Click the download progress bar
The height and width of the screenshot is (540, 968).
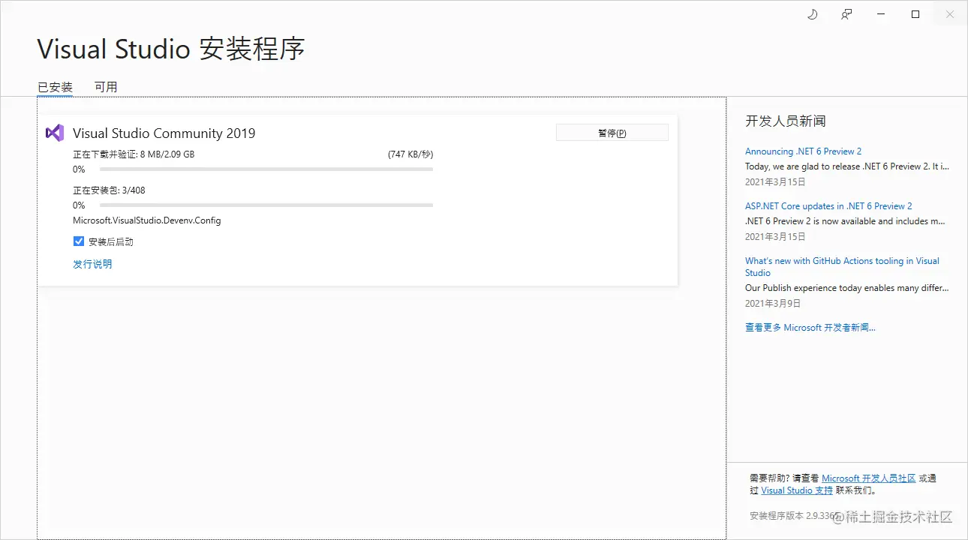click(266, 169)
